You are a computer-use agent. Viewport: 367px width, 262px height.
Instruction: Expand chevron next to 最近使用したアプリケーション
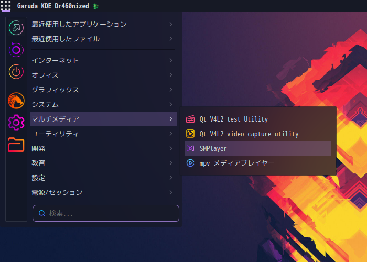point(171,24)
